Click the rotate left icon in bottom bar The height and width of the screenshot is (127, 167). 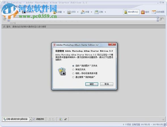coord(49,119)
